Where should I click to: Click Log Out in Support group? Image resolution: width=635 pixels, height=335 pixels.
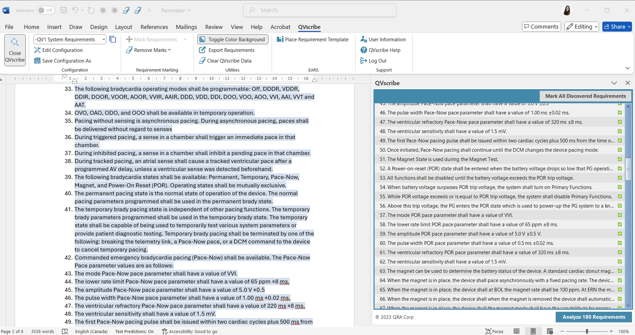(373, 61)
